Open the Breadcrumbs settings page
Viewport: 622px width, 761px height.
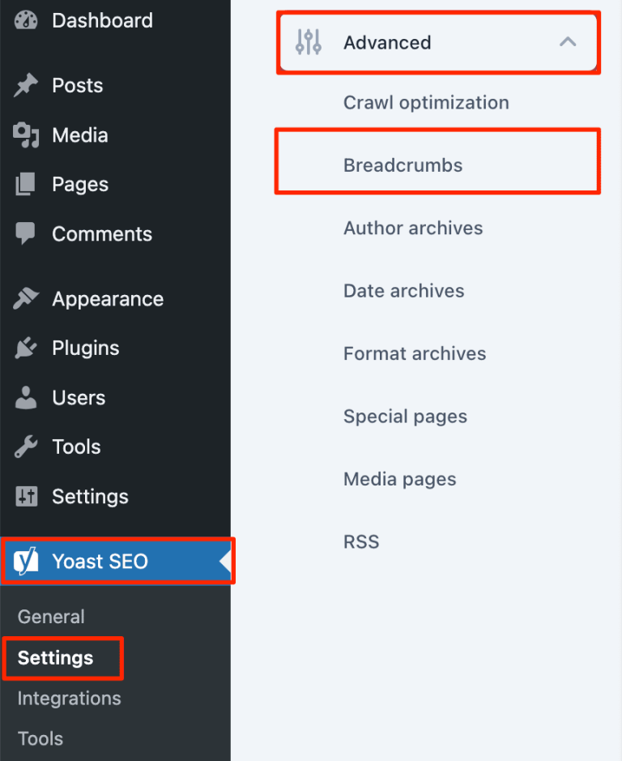pyautogui.click(x=403, y=165)
